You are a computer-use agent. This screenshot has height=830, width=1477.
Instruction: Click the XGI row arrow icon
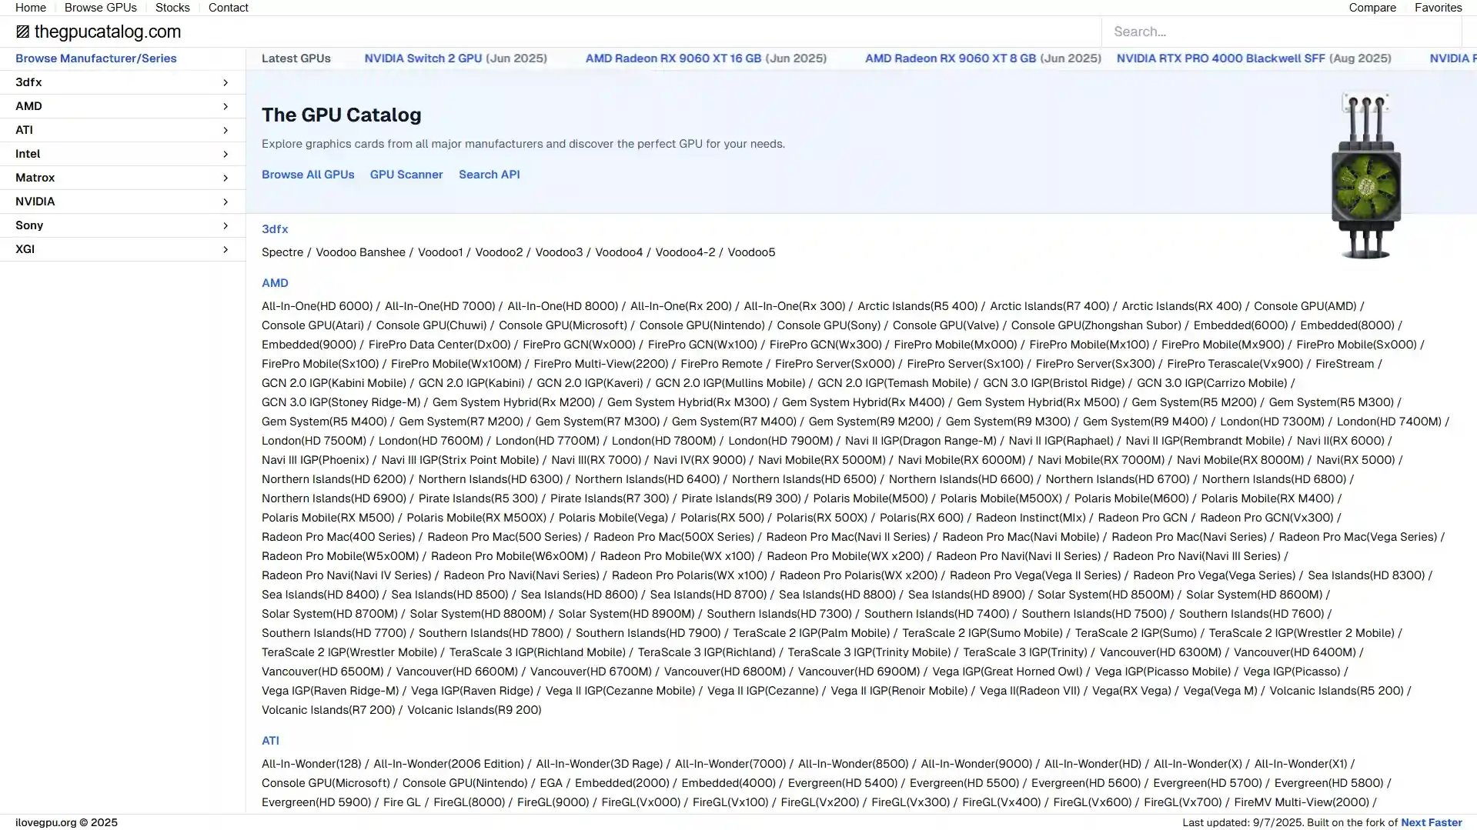pos(225,249)
